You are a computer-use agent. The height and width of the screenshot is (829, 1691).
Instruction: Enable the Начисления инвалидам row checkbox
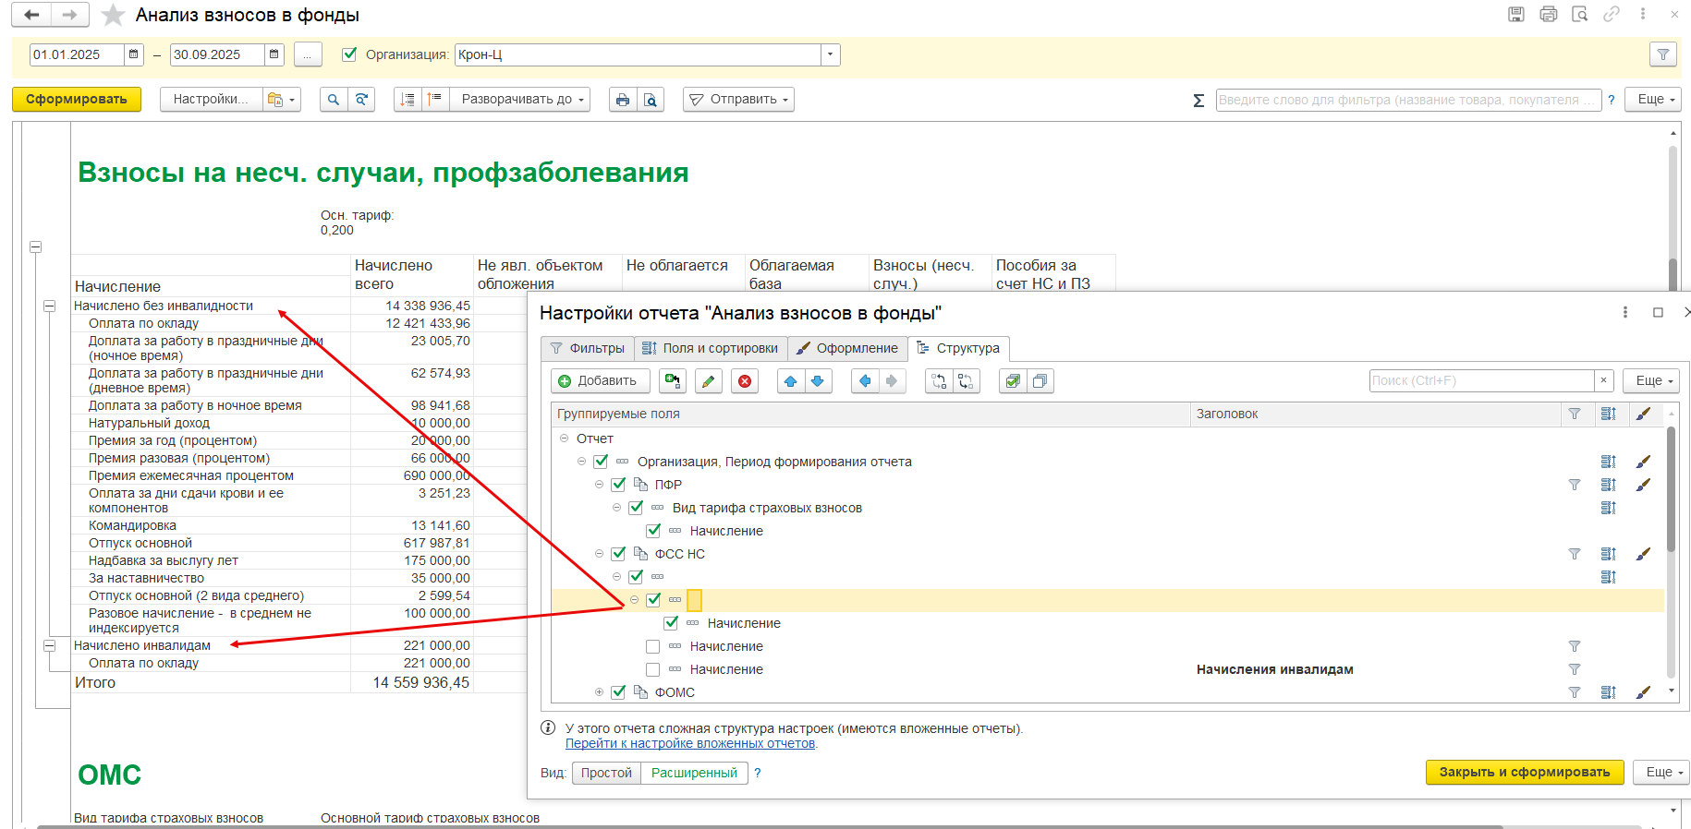pos(653,669)
